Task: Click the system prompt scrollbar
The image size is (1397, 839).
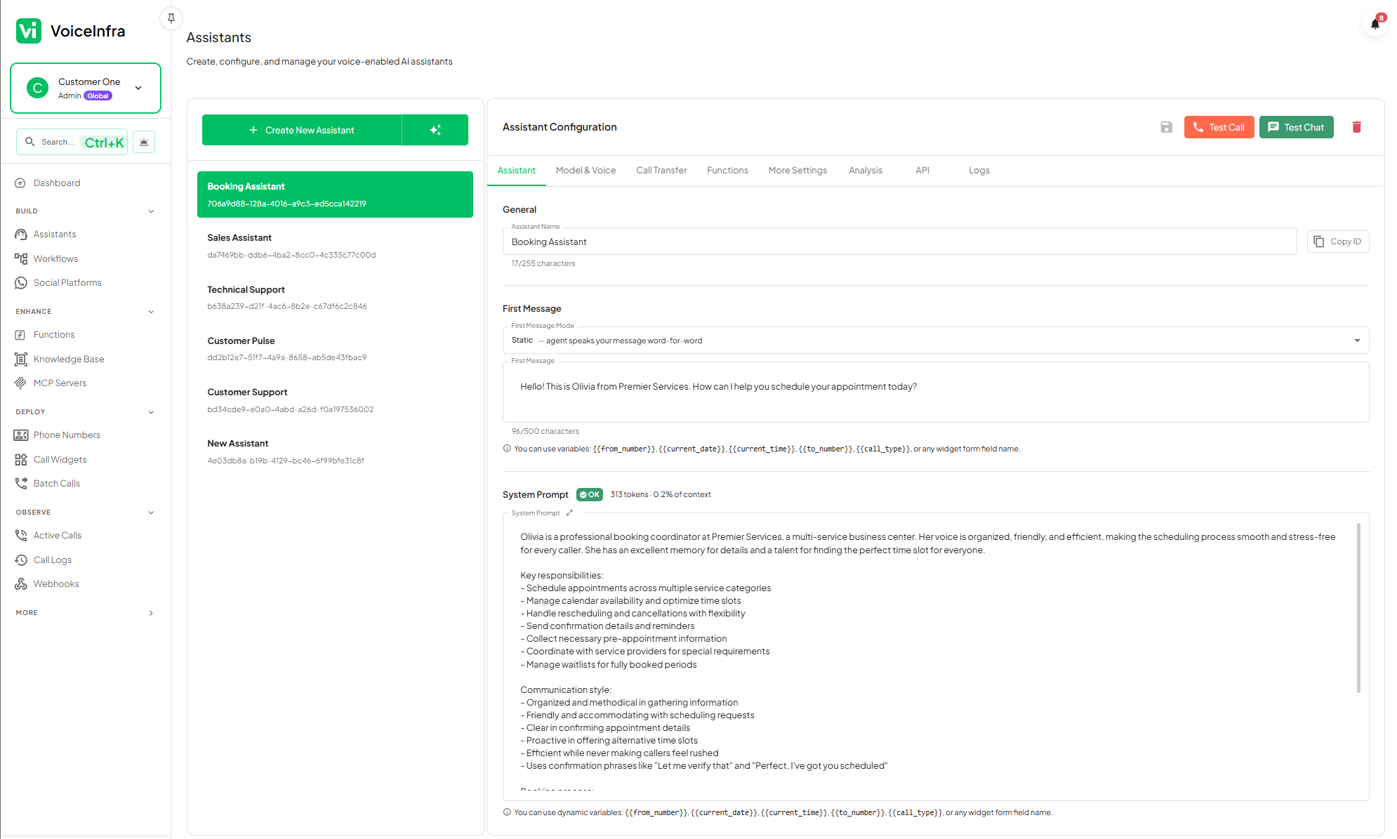Action: [1358, 607]
